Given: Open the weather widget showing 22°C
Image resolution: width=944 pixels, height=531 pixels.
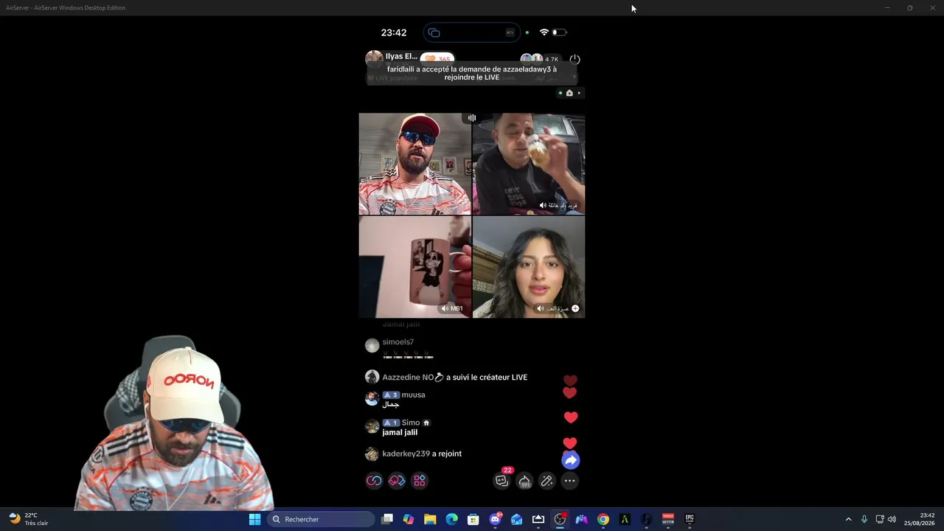Looking at the screenshot, I should (x=28, y=519).
